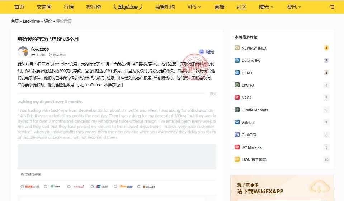This screenshot has height=201, width=344.
Task: Click Withdrawal caption text
Action: 31,174
